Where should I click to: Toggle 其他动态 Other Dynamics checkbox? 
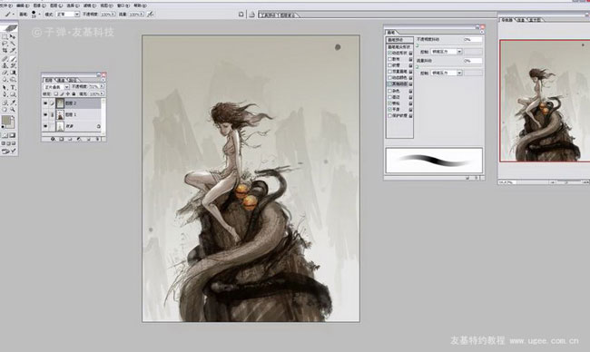(389, 83)
